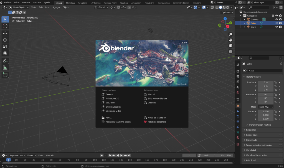Open Euler XYZ rotation mode dropdown

[x=266, y=107]
